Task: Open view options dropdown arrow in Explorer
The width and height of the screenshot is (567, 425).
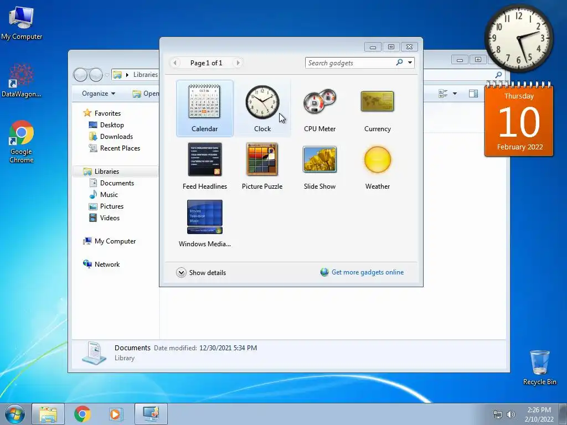Action: 455,94
